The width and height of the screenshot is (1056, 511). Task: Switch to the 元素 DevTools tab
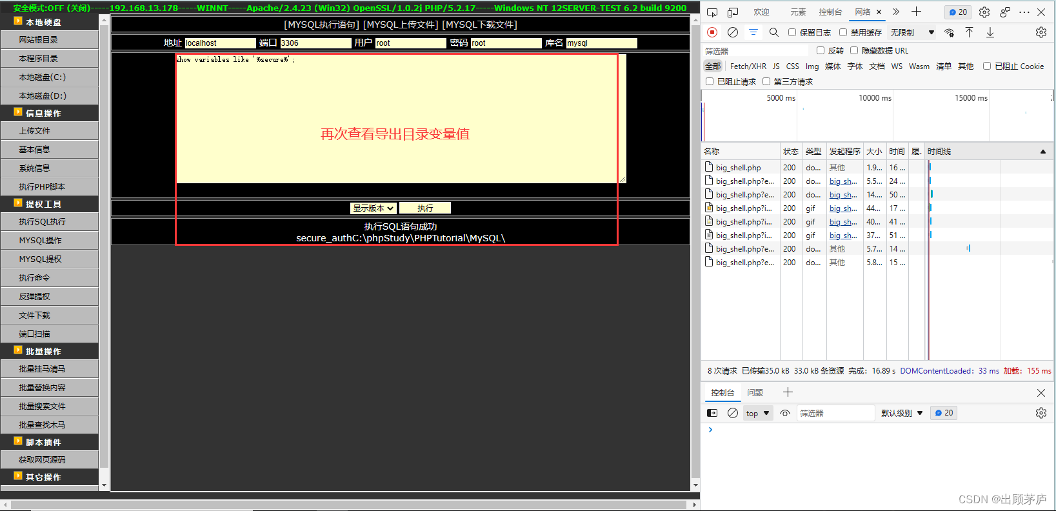pyautogui.click(x=798, y=12)
